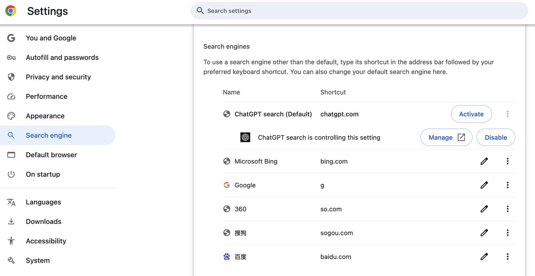Click the Baidu paw favicon

tap(227, 256)
